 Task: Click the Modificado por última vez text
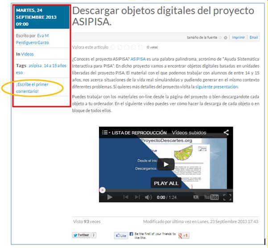[x=201, y=222]
